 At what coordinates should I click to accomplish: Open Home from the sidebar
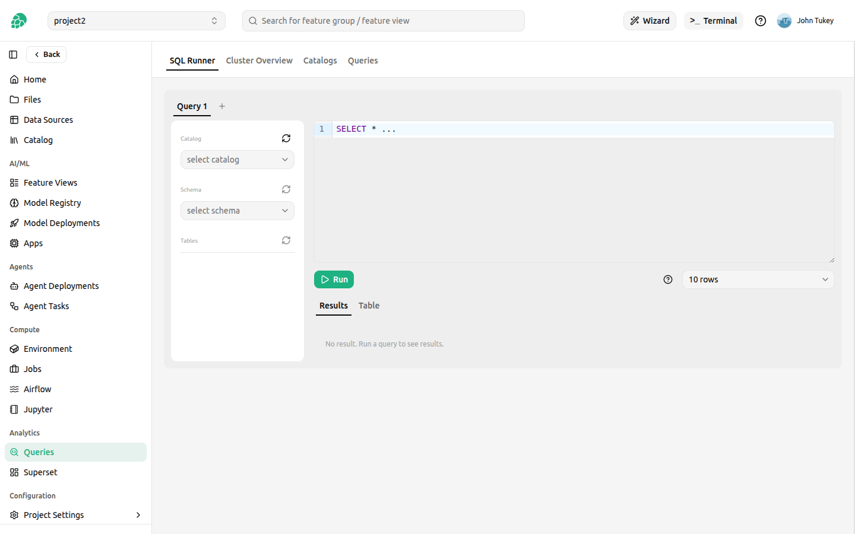click(75, 80)
